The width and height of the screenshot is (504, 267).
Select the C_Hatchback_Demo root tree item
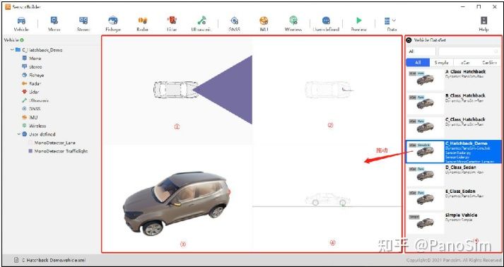pyautogui.click(x=39, y=50)
